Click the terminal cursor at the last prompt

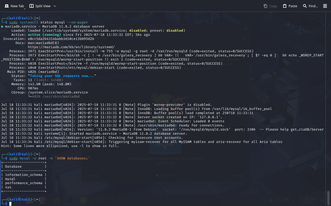click(x=10, y=204)
